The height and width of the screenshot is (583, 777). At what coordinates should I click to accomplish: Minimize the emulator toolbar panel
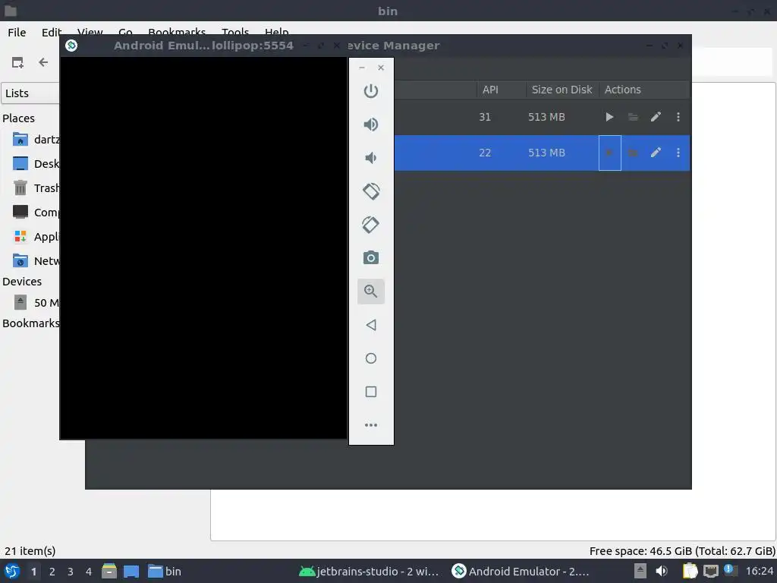point(362,68)
